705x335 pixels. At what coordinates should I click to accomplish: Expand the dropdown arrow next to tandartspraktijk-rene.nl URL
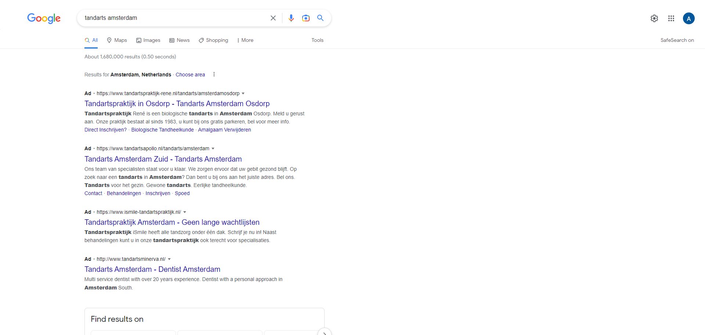243,94
